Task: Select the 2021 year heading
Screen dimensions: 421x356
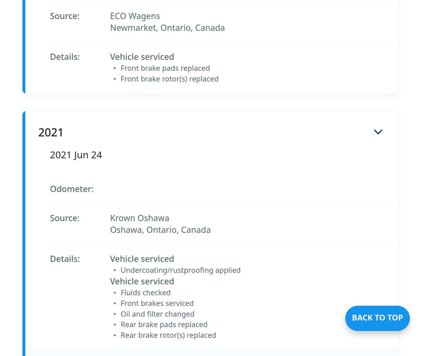Action: click(x=50, y=132)
